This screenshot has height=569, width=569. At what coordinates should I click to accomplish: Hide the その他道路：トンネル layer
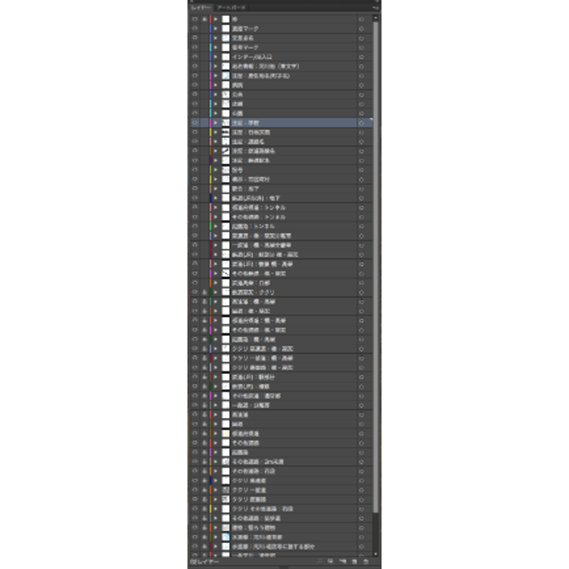click(x=195, y=217)
